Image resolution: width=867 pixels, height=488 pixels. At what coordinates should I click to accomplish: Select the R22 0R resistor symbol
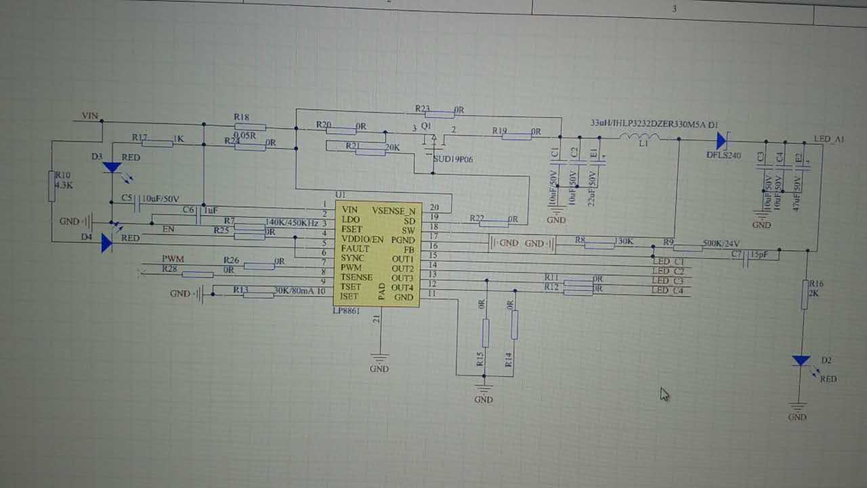pyautogui.click(x=494, y=222)
